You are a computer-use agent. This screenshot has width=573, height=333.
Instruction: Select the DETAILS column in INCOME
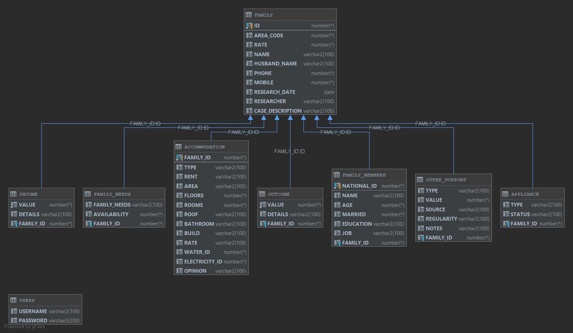(41, 214)
